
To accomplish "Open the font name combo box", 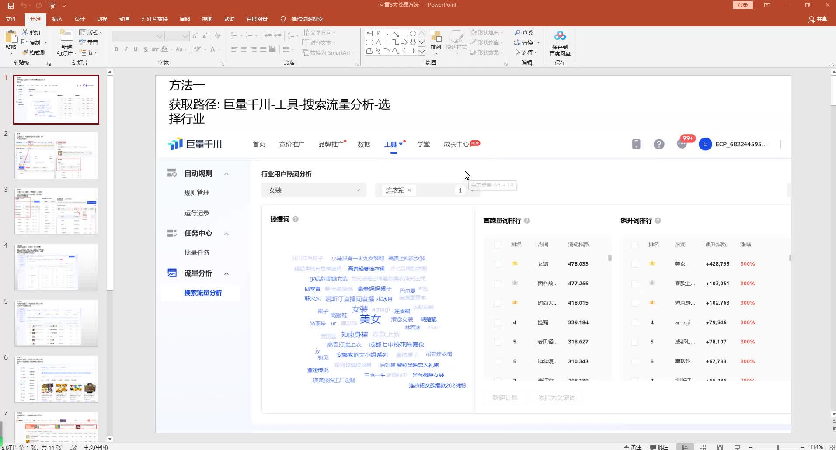I will 138,36.
